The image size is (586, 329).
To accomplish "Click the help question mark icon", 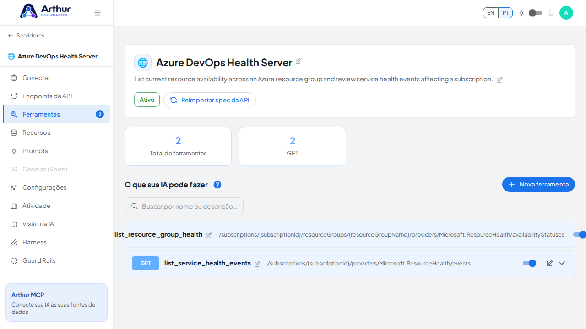I will coord(217,185).
